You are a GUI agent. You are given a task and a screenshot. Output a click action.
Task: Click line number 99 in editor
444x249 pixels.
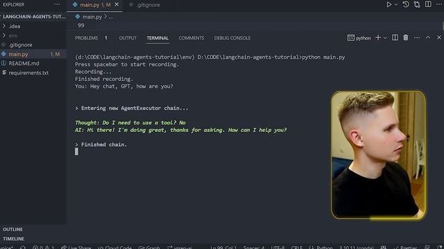pyautogui.click(x=81, y=26)
